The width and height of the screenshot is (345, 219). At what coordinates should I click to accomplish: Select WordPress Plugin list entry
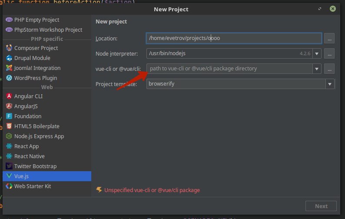(36, 78)
